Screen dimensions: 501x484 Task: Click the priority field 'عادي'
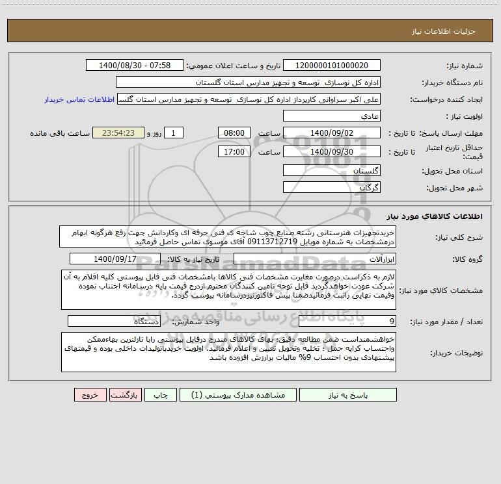tap(332, 116)
